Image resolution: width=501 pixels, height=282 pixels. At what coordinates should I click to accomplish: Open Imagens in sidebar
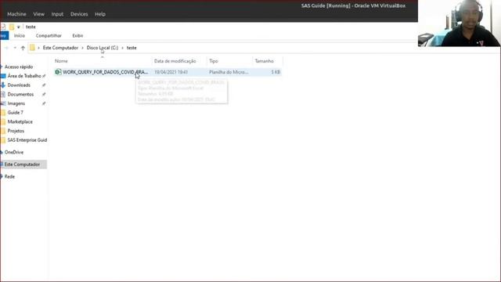pos(16,103)
